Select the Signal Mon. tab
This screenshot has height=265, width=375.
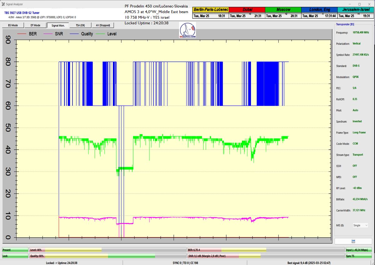tap(58, 25)
